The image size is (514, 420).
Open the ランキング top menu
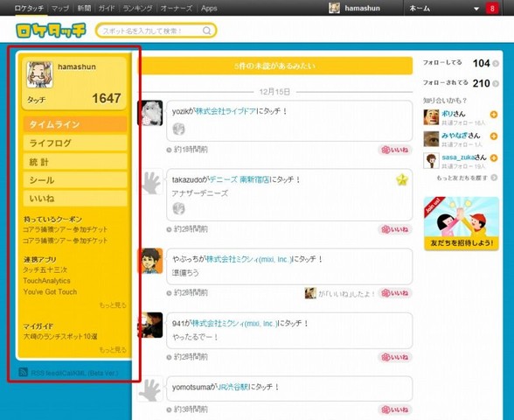(138, 8)
